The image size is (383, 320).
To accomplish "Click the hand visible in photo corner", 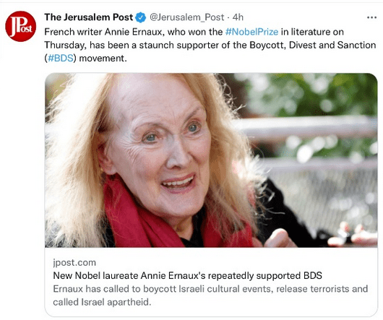I will point(280,238).
